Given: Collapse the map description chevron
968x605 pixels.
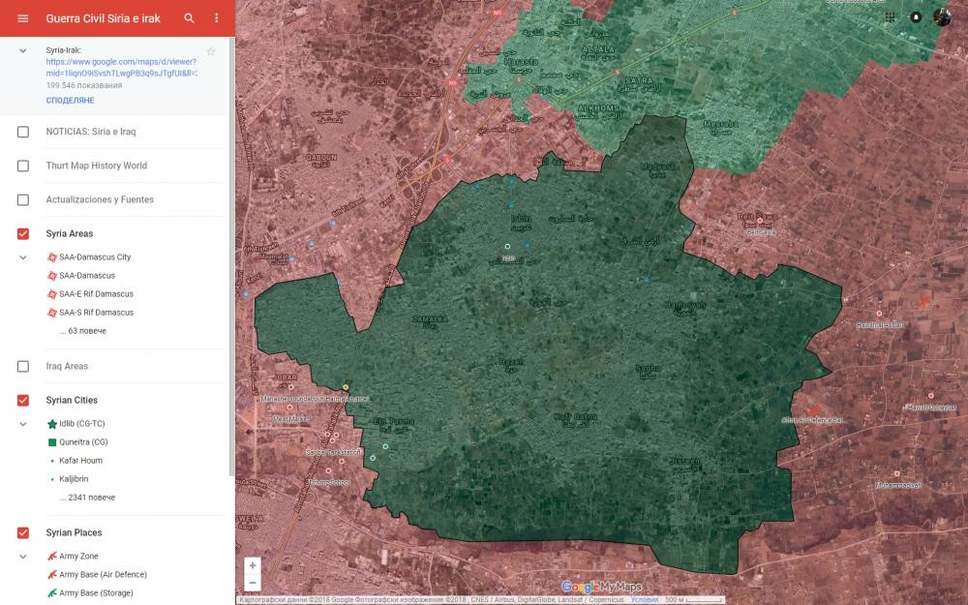Looking at the screenshot, I should [x=23, y=50].
